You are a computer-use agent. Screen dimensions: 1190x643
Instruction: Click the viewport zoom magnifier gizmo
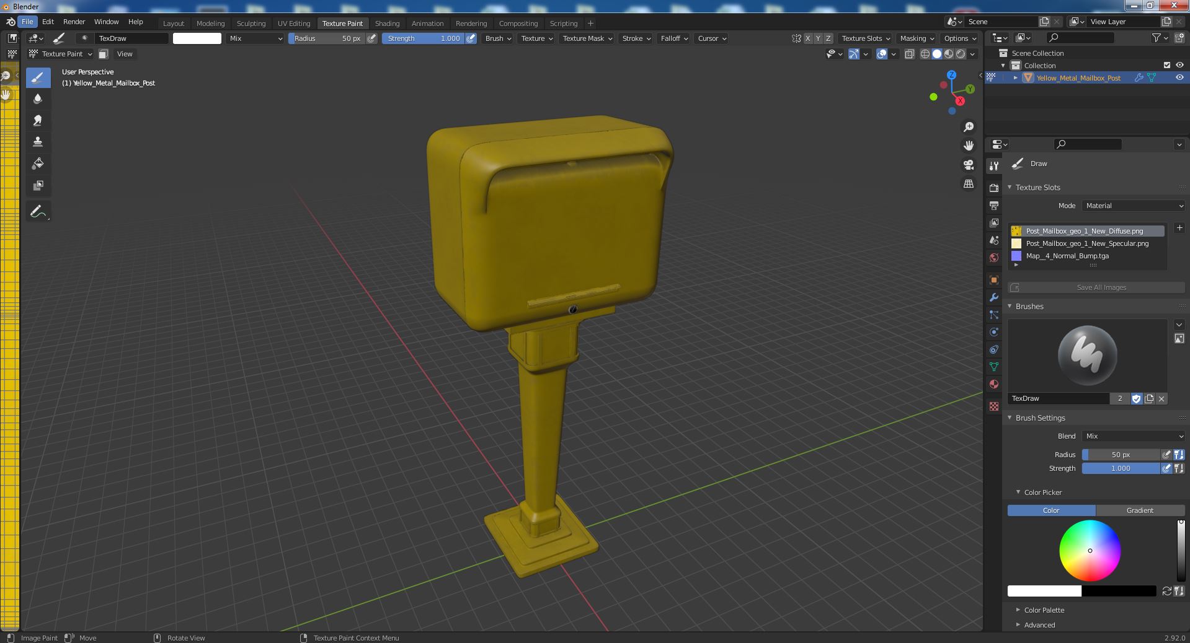click(969, 127)
